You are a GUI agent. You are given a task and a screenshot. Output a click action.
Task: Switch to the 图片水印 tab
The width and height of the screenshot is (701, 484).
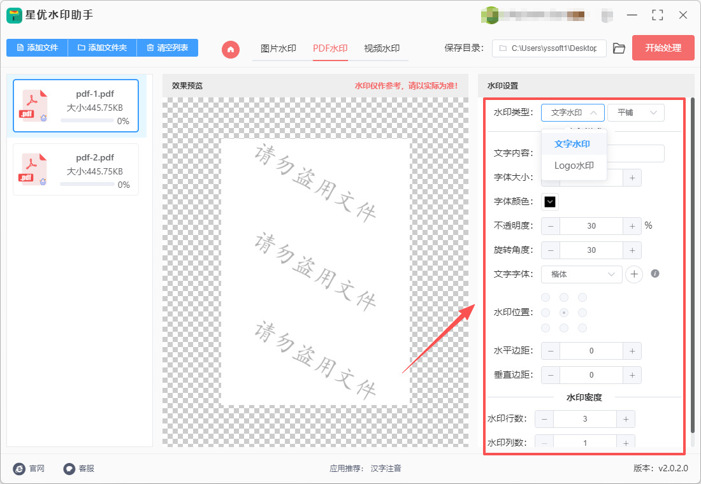278,48
